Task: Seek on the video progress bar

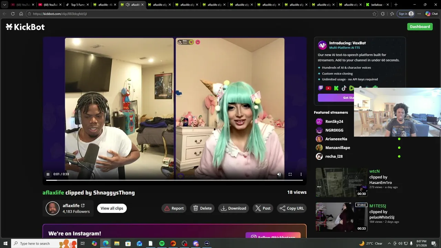Action: tap(174, 180)
